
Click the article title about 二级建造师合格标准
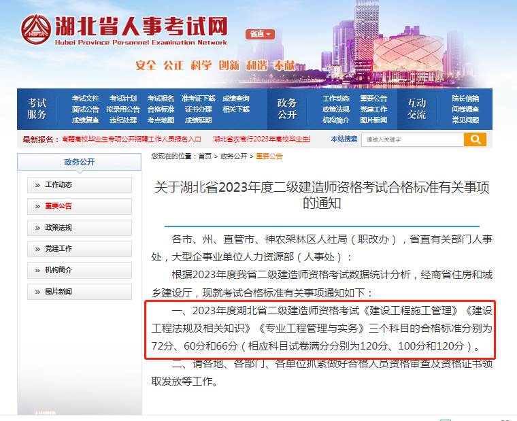pyautogui.click(x=322, y=195)
